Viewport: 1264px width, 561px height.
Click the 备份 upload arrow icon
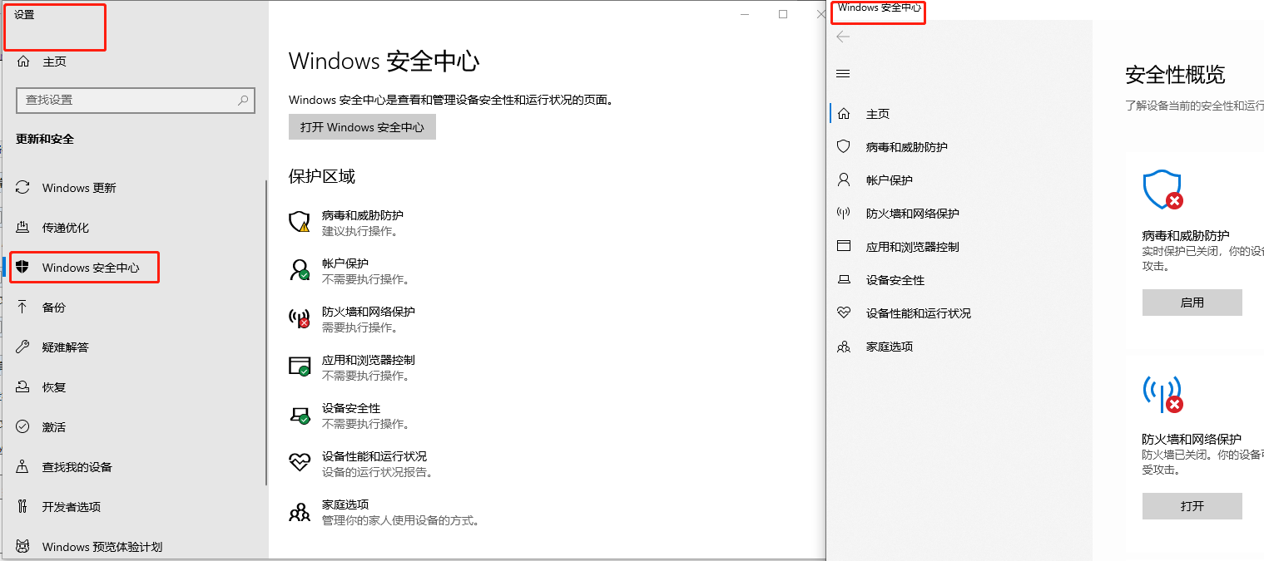tap(23, 308)
